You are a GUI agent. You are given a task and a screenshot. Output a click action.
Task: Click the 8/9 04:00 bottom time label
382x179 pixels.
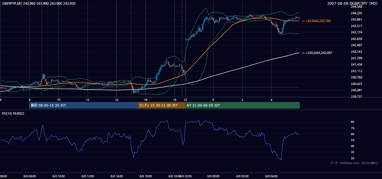pos(271,176)
